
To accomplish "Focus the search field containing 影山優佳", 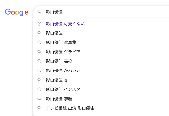I will click(101, 12).
